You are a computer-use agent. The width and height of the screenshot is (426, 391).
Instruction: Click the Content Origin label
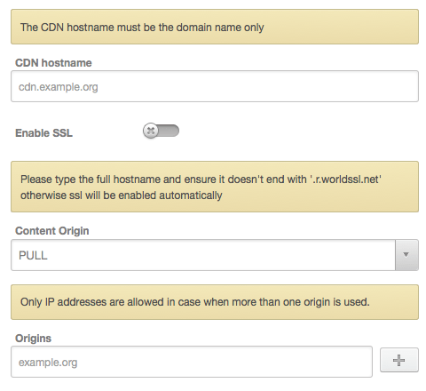(x=52, y=231)
